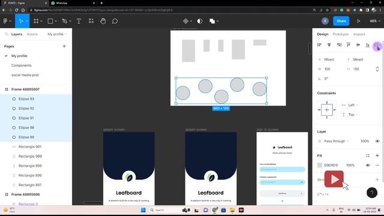The image size is (384, 216).
Task: Select the Frame tool
Action: pos(36,21)
